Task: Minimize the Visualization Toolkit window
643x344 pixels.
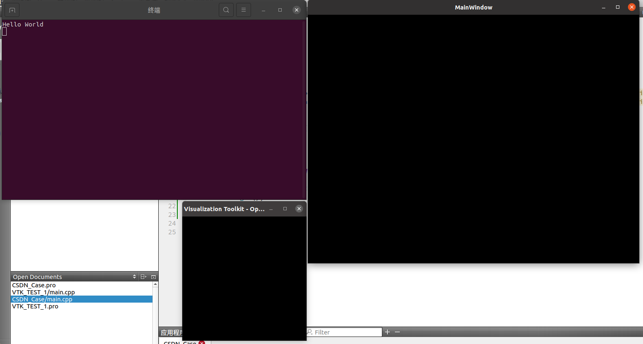Action: point(271,209)
